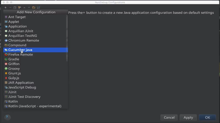The height and width of the screenshot is (123, 220).
Task: Click the copy configuration icon
Action: pyautogui.click(x=15, y=7)
